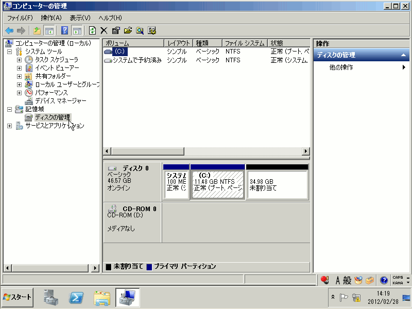Click the disk settings toolbar icon

click(x=151, y=31)
